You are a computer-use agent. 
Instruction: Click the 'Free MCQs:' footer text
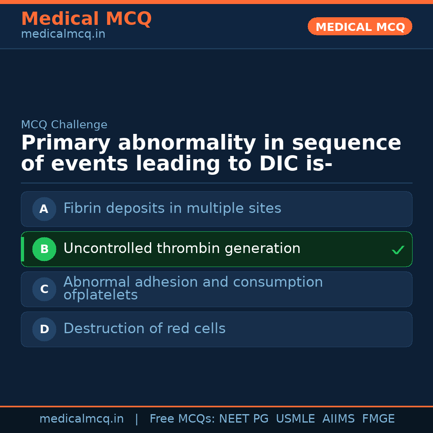pos(182,419)
